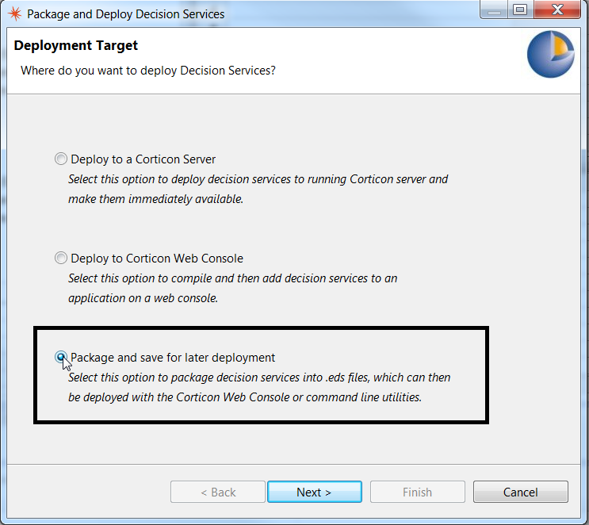This screenshot has width=589, height=525.
Task: Click the 'Package and Deploy Decision Services' window title
Action: 126,14
